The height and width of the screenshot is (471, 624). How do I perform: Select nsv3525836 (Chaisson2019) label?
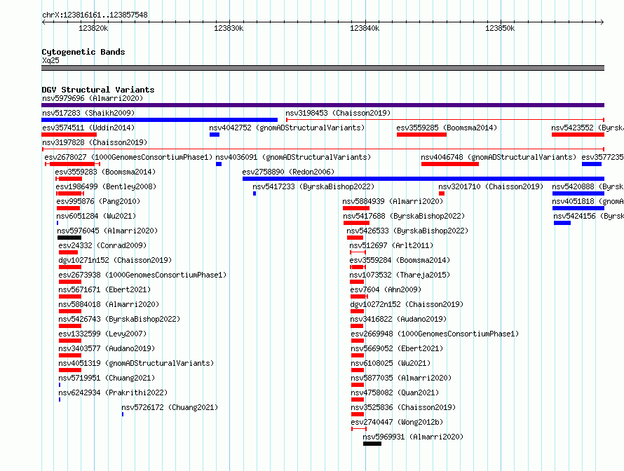[x=403, y=407]
